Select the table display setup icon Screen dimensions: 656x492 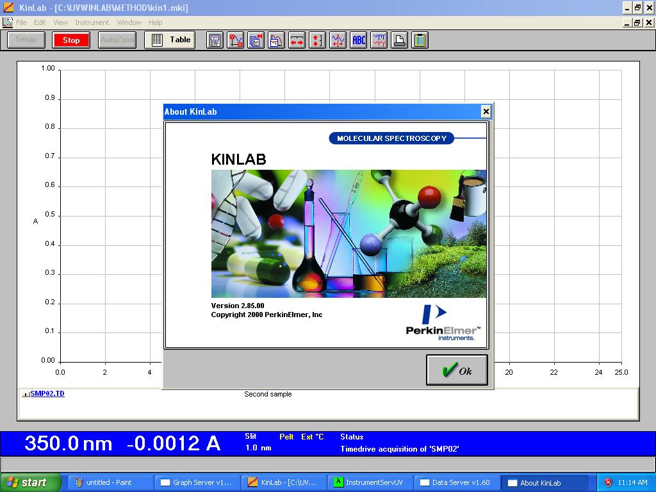pos(213,40)
